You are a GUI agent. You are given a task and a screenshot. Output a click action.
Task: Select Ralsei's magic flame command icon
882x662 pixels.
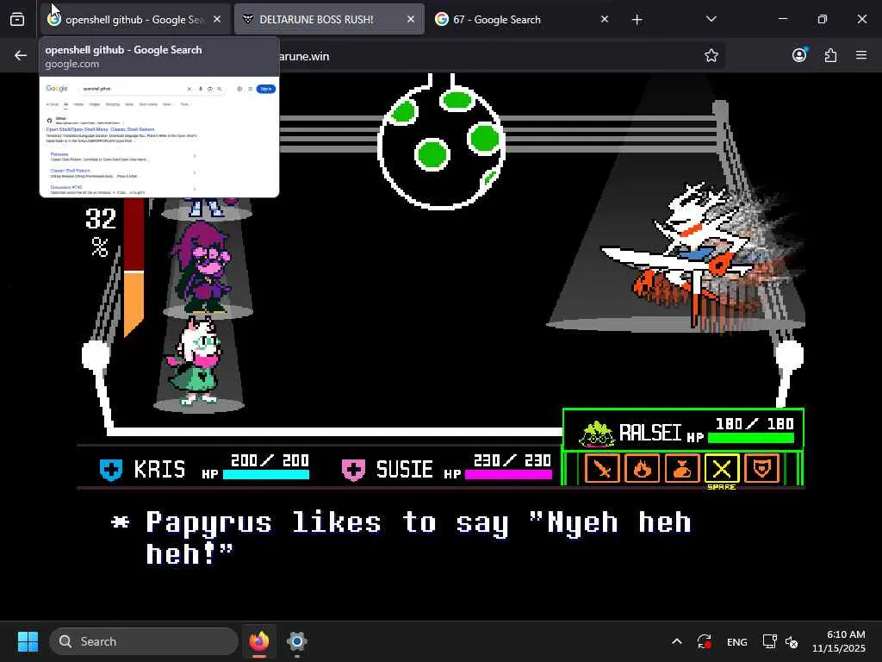pyautogui.click(x=642, y=468)
